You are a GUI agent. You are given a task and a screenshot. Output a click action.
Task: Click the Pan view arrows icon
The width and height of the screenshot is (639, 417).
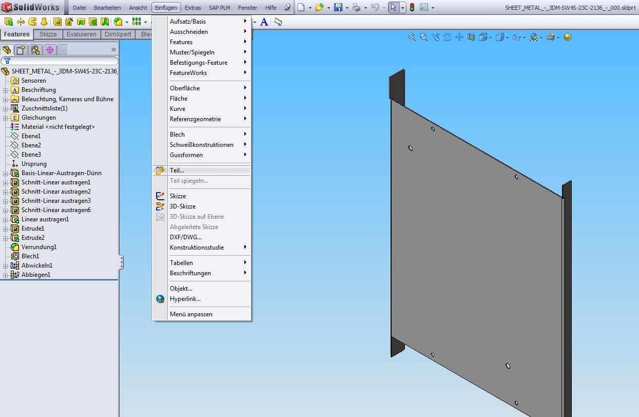tap(459, 37)
